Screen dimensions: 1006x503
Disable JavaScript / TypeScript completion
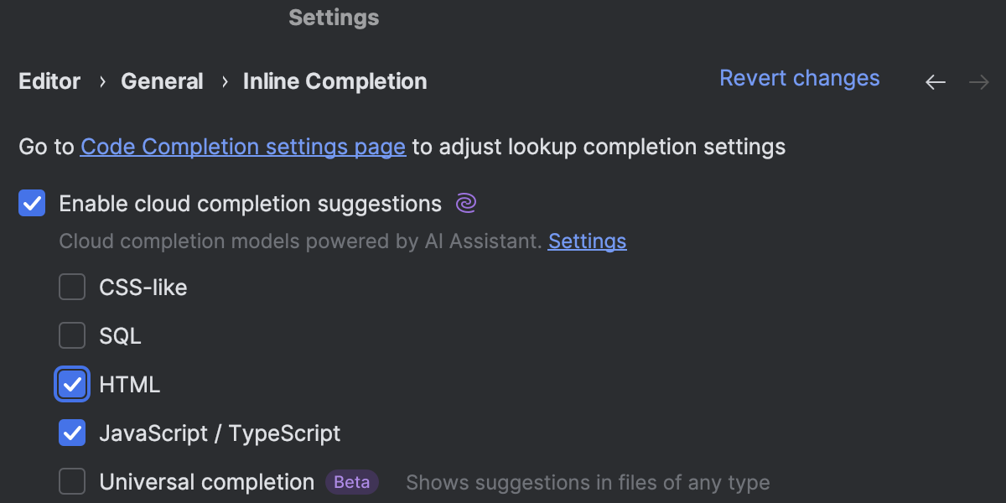pos(72,433)
